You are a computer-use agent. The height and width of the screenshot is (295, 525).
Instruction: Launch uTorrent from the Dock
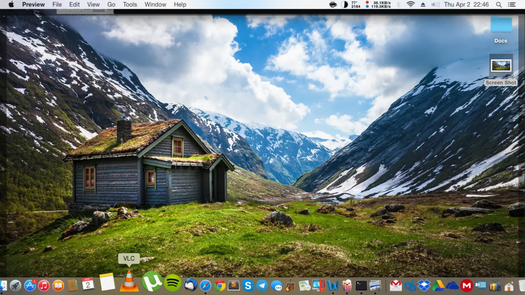click(152, 281)
